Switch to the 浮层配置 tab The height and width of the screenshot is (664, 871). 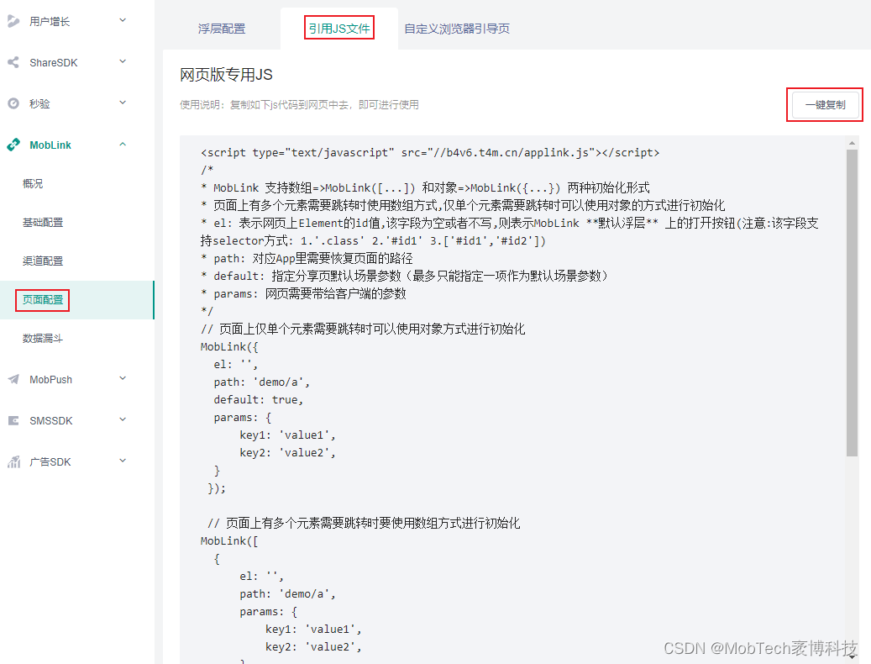[221, 28]
